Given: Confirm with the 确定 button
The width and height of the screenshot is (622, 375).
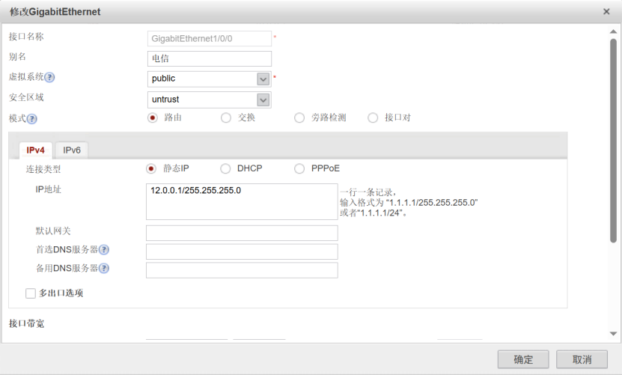Looking at the screenshot, I should pos(523,359).
